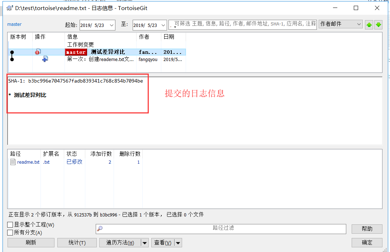Open the 查看(V) dropdown arrow
390x252 pixels.
coord(178,242)
